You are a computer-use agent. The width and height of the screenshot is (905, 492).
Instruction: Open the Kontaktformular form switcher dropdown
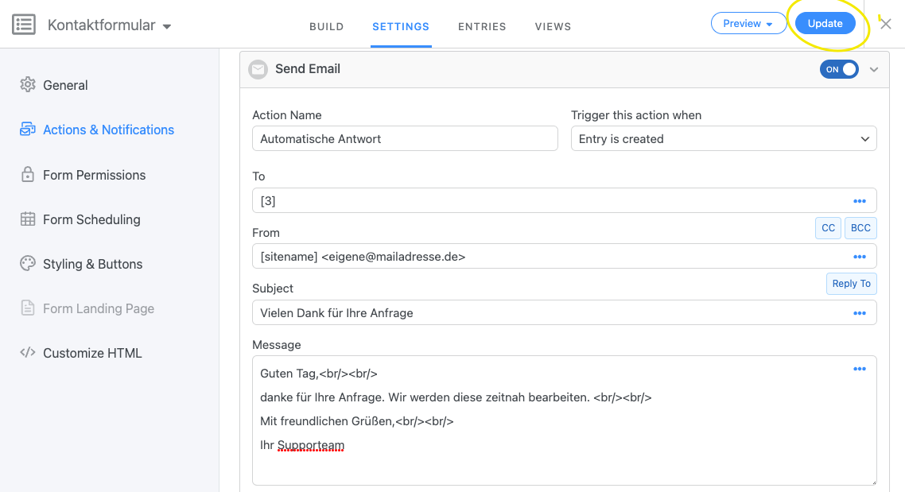pyautogui.click(x=167, y=26)
